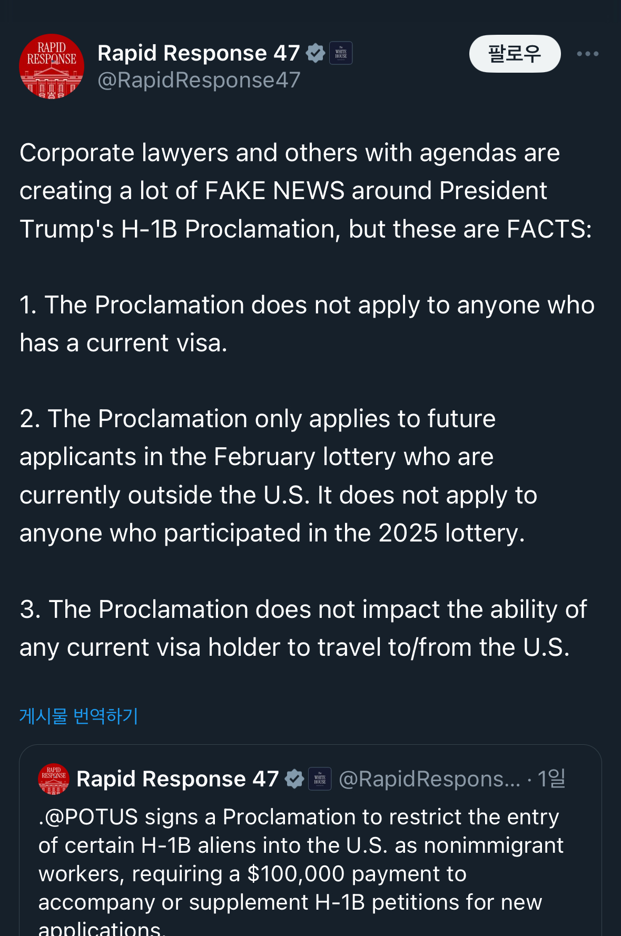The height and width of the screenshot is (936, 621).
Task: Tap the verified badge in the quoted post
Action: (294, 779)
